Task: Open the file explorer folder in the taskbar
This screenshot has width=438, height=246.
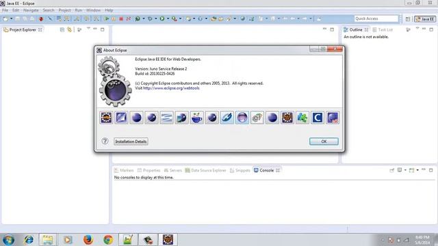Action: tap(47, 240)
